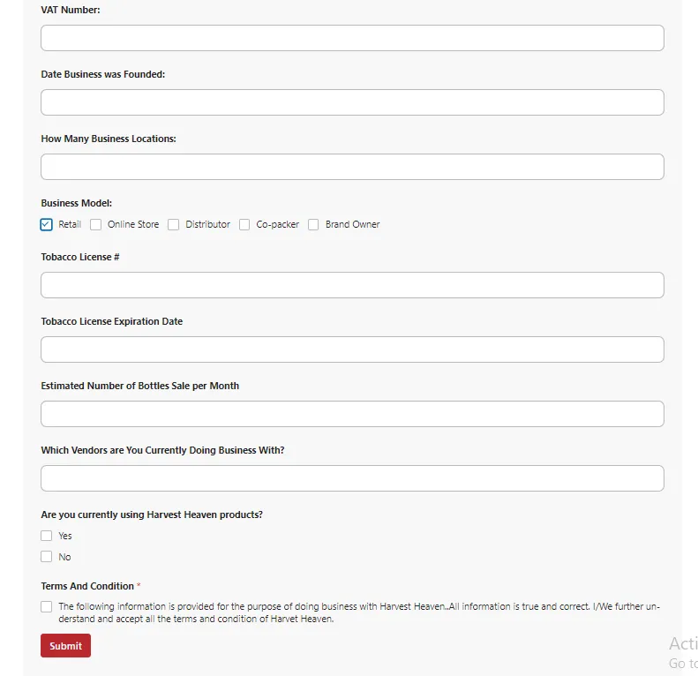This screenshot has height=676, width=698.
Task: Select the How Many Business Locations field
Action: [x=352, y=167]
